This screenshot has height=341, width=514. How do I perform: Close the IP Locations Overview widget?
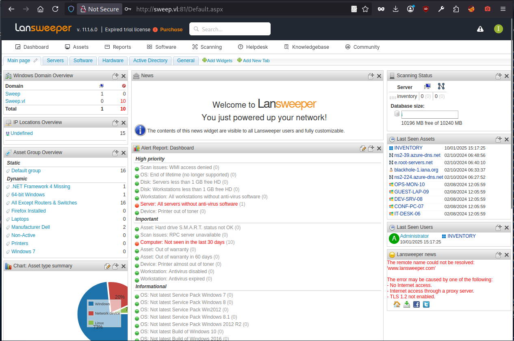[x=124, y=123]
